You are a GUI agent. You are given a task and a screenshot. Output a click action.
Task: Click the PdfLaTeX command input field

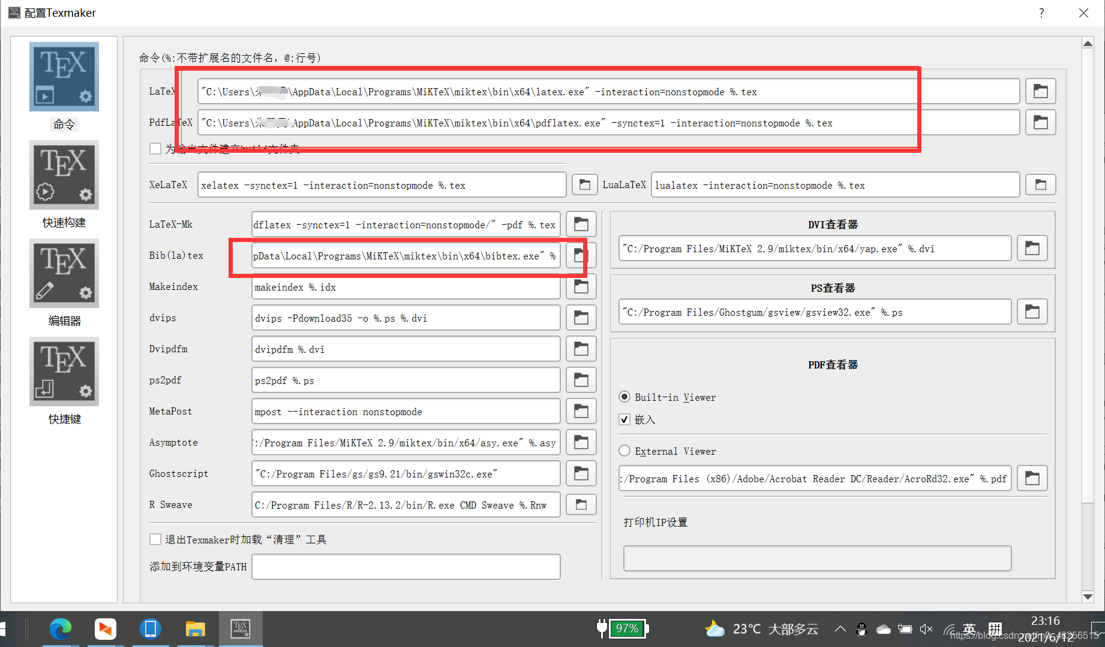click(608, 122)
